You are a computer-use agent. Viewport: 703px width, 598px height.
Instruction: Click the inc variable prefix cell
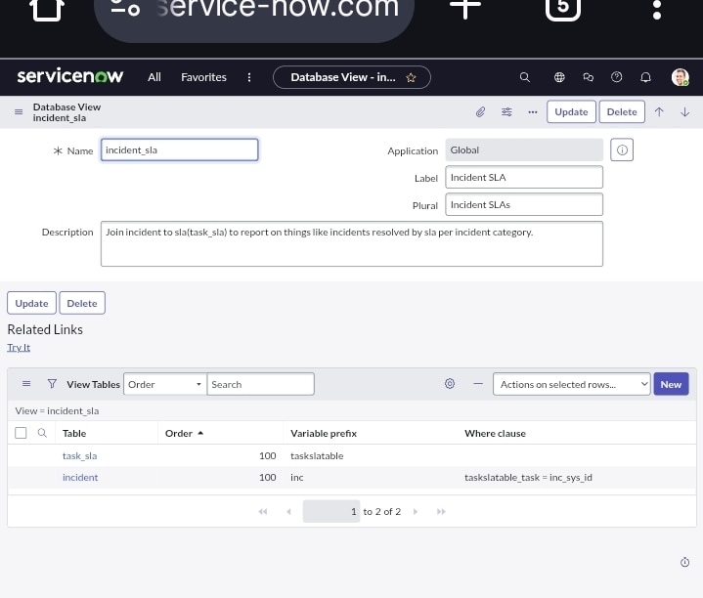coord(297,477)
